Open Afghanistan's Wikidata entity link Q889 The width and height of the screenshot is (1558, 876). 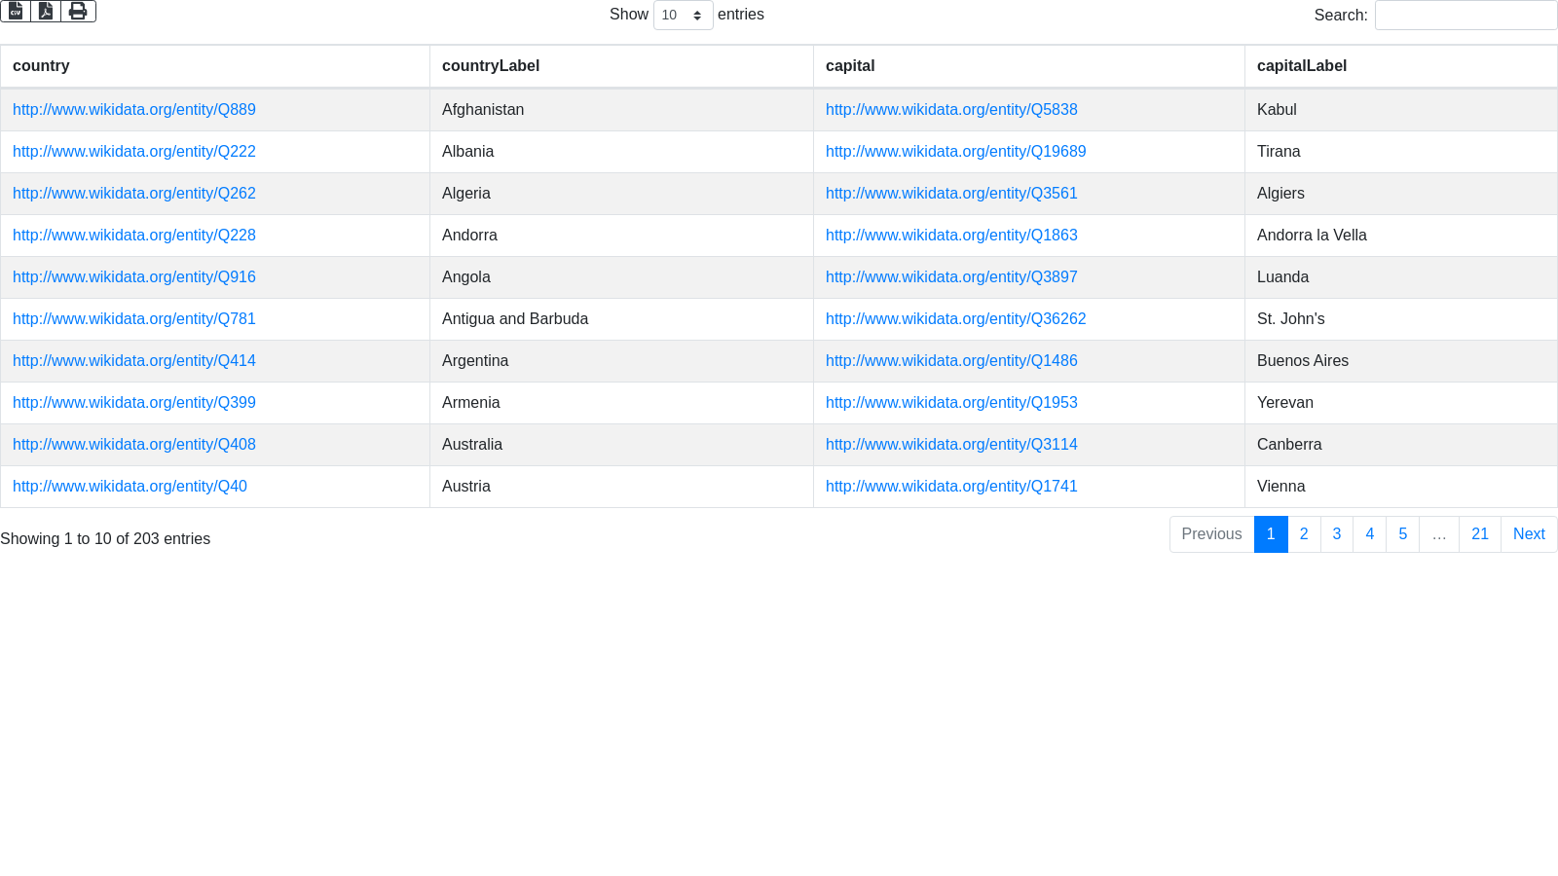[x=134, y=110]
